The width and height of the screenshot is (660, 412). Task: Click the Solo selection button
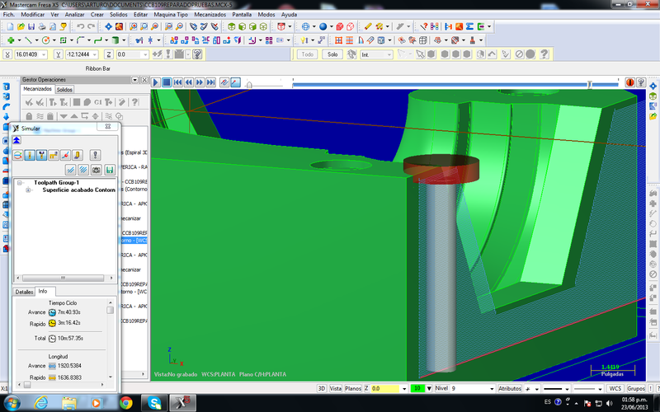click(x=332, y=54)
